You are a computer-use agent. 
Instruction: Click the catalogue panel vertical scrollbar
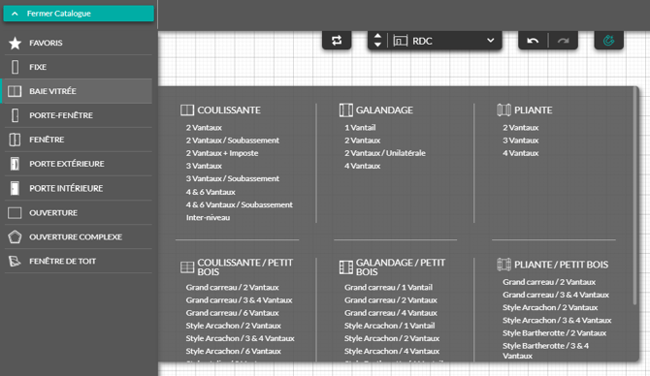pyautogui.click(x=634, y=197)
